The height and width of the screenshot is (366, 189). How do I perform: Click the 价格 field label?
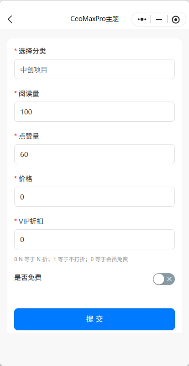coord(26,179)
